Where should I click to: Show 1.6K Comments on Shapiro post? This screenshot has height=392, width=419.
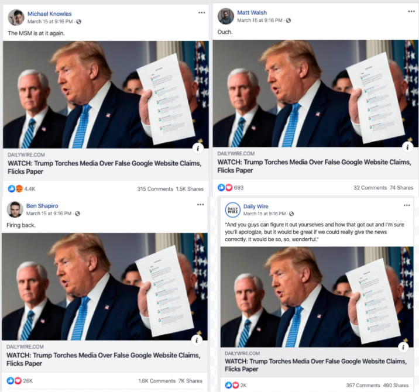pyautogui.click(x=157, y=381)
